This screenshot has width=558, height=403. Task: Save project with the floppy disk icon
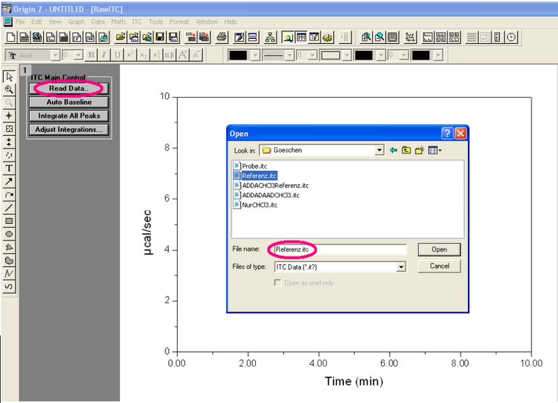[x=160, y=37]
